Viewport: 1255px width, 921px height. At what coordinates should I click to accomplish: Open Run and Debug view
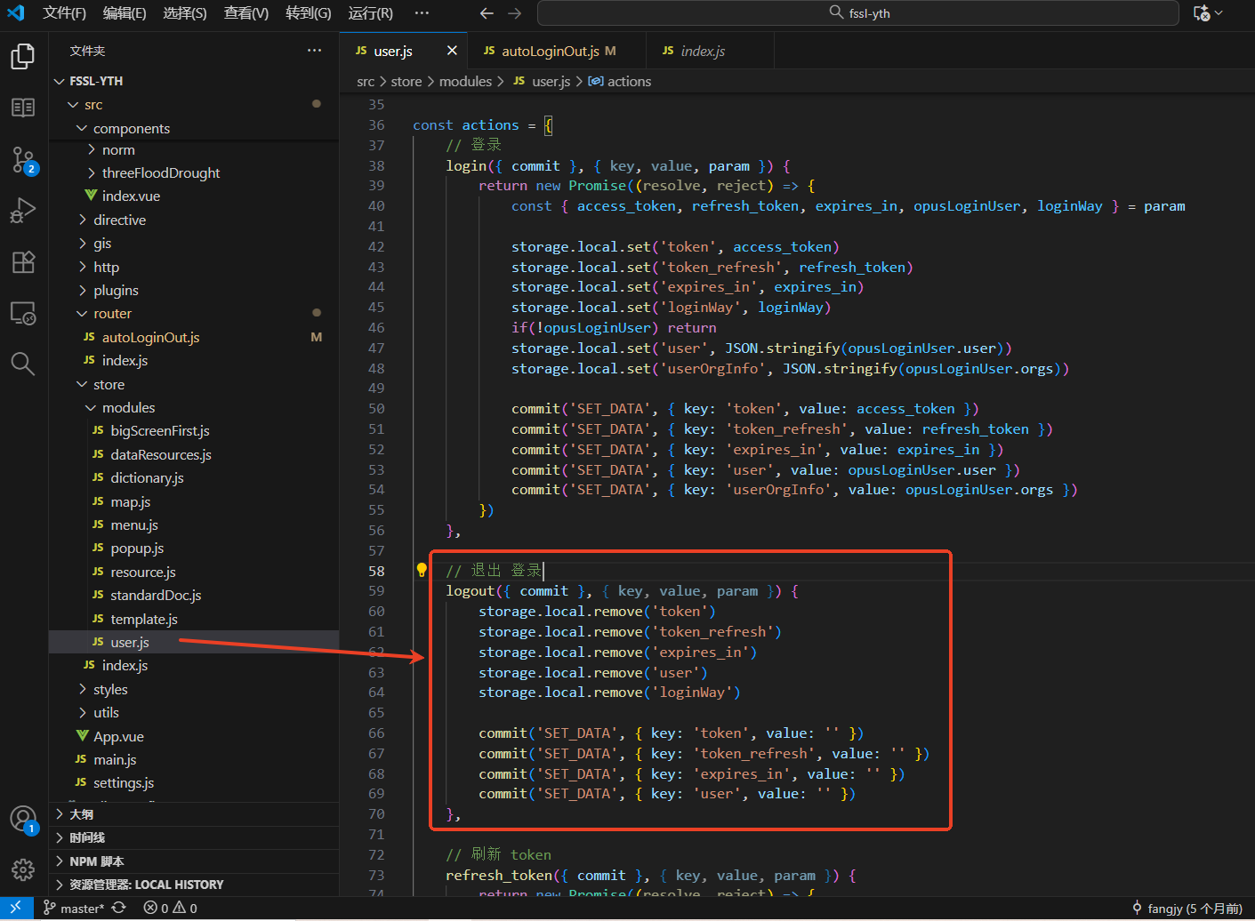[x=23, y=211]
